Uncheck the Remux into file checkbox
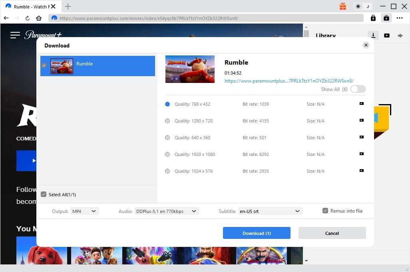The height and width of the screenshot is (272, 410). [325, 211]
